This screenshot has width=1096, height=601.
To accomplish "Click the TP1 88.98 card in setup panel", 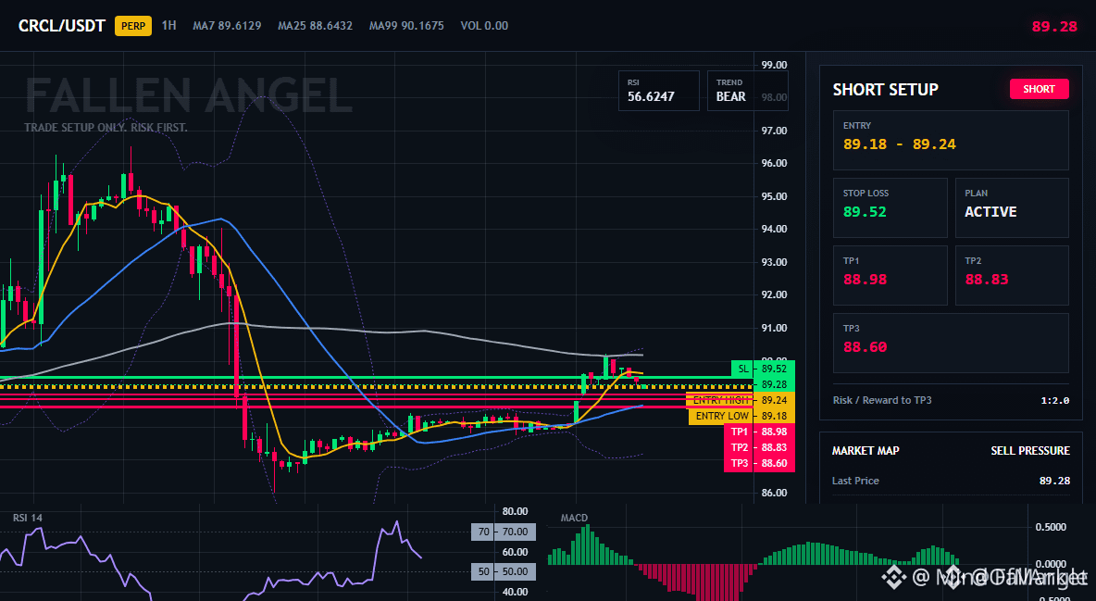I will (x=890, y=275).
